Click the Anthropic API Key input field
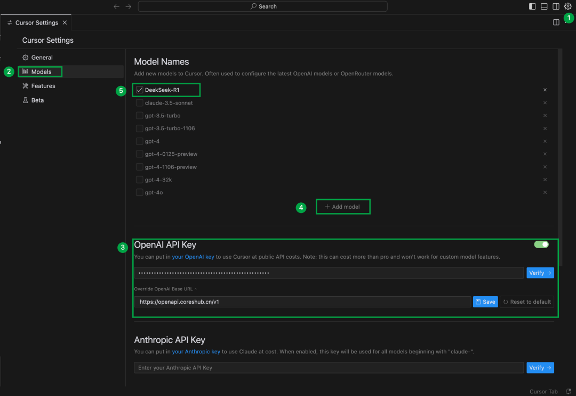The image size is (576, 396). click(329, 368)
